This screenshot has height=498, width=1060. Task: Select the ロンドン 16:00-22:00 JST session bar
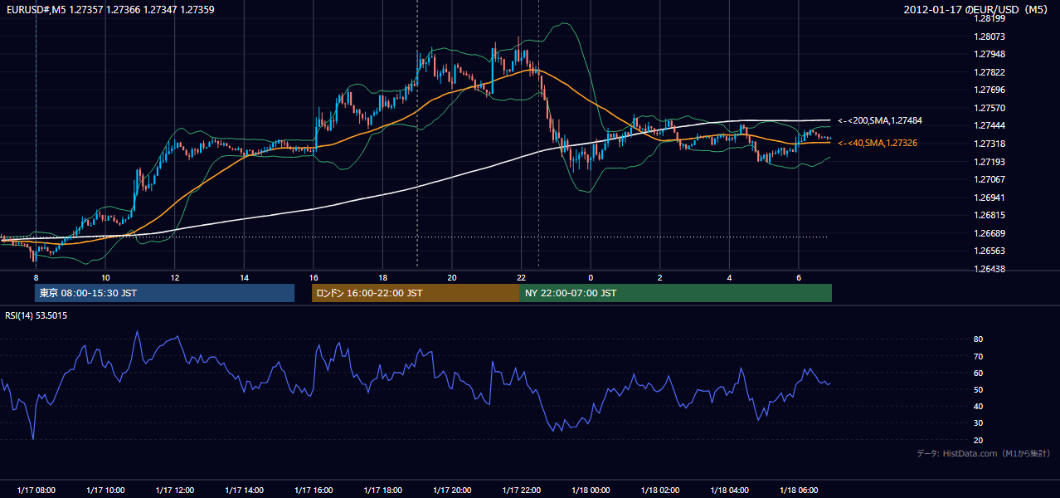416,293
